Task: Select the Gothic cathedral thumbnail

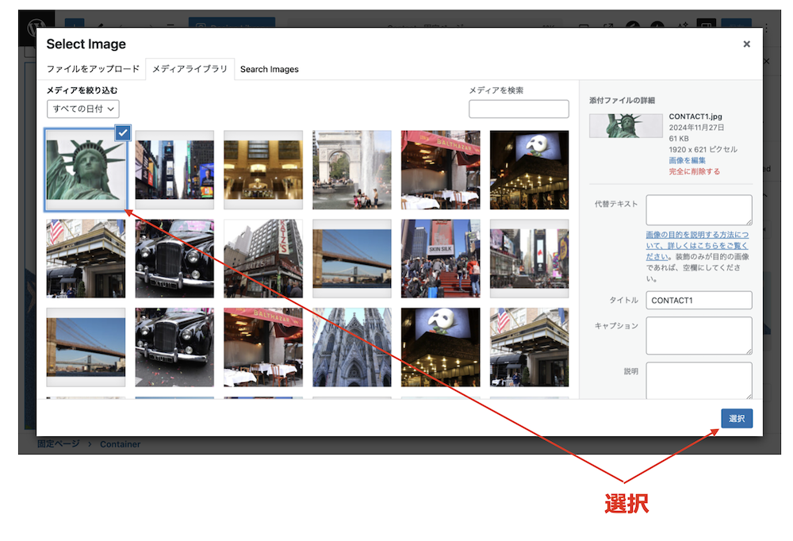Action: coord(351,347)
